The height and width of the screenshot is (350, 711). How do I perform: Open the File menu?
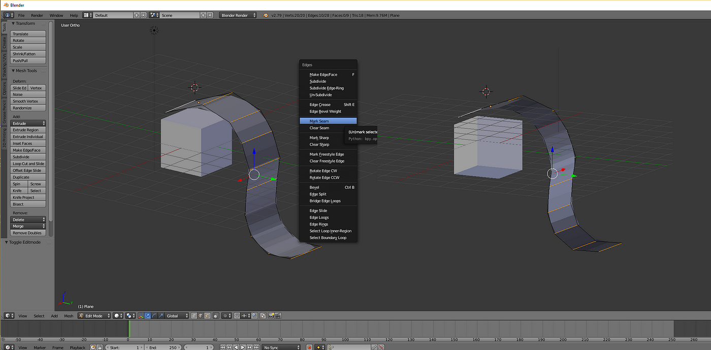[x=21, y=15]
